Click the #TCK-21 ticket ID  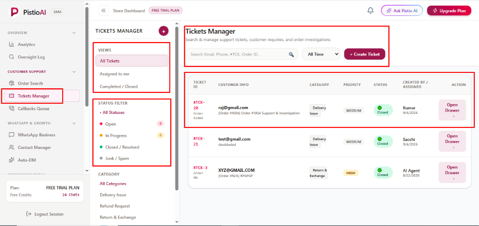pos(199,141)
